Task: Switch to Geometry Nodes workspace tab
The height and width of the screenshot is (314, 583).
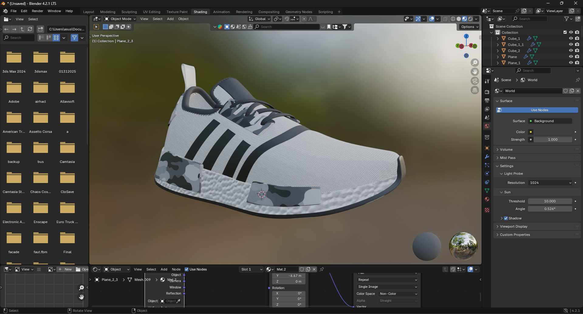Action: (299, 12)
